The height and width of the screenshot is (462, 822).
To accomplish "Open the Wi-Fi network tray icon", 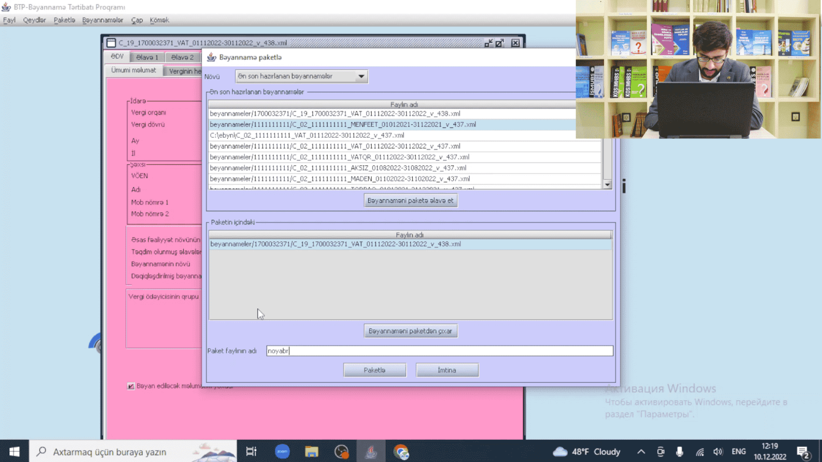I will (699, 451).
